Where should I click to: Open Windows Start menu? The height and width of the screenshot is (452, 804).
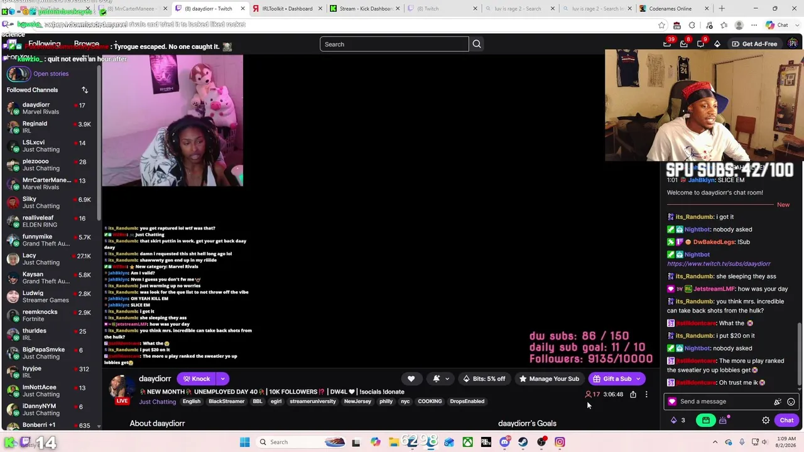pyautogui.click(x=245, y=442)
